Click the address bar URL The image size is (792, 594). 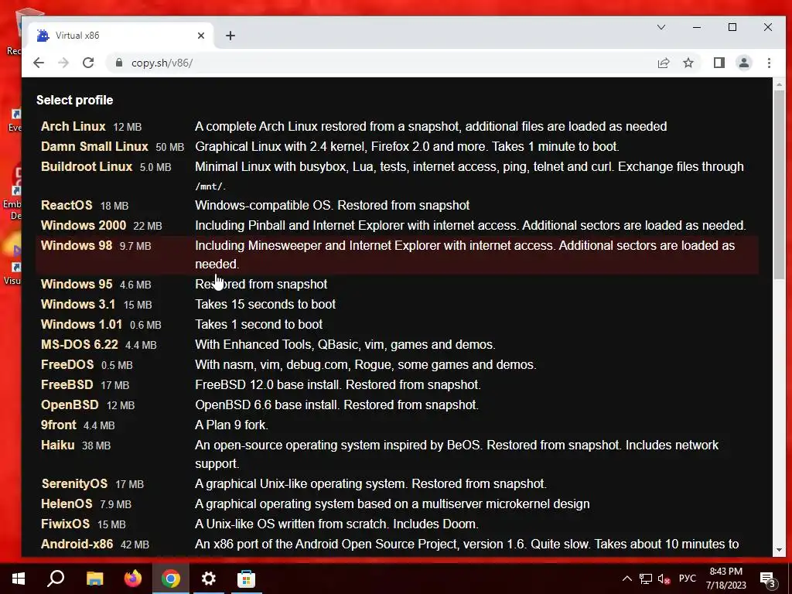point(162,63)
